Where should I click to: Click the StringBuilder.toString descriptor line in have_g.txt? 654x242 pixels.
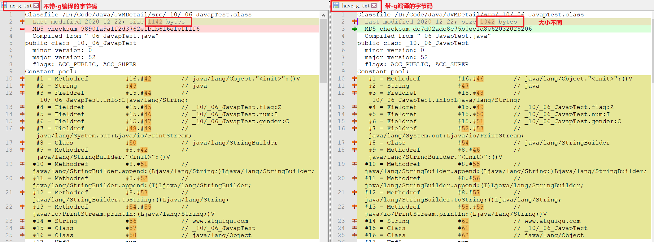pyautogui.click(x=463, y=200)
